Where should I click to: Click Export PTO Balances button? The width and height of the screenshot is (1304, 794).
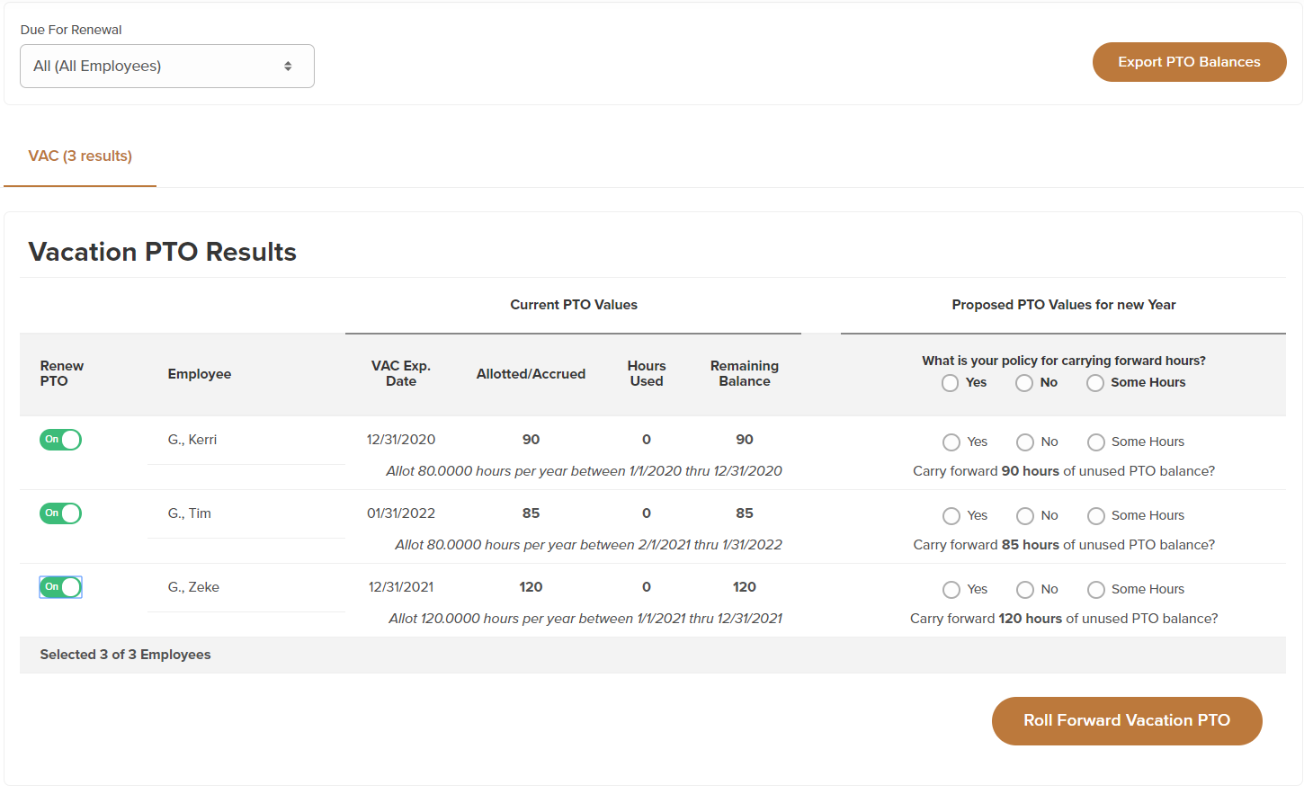click(x=1189, y=62)
